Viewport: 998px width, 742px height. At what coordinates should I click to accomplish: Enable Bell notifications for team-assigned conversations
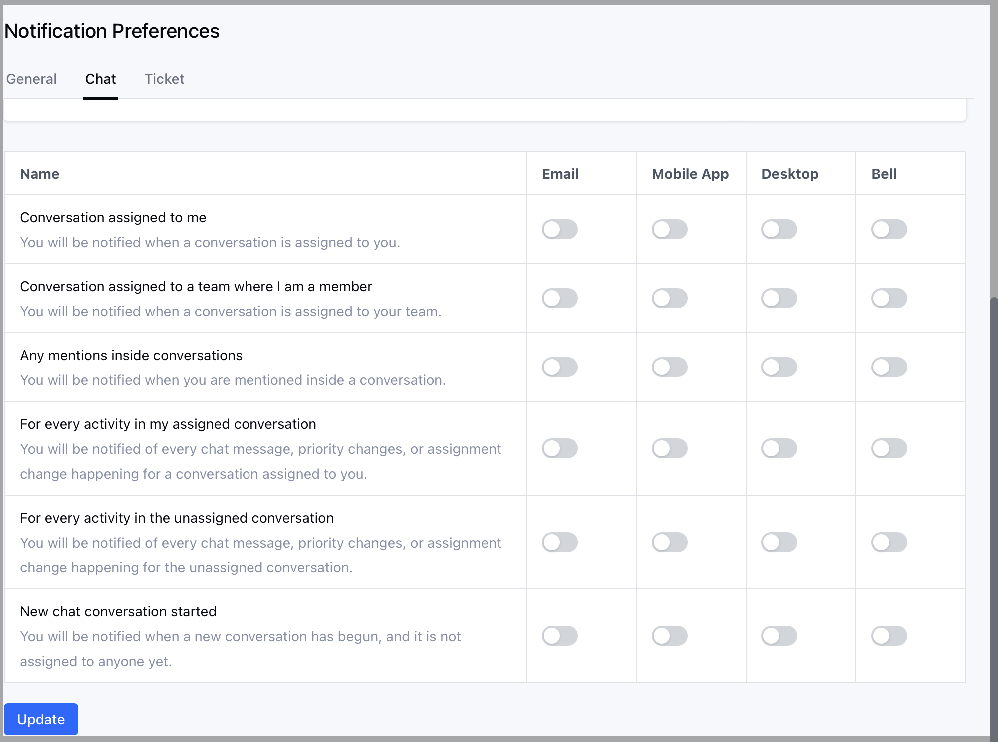point(889,298)
